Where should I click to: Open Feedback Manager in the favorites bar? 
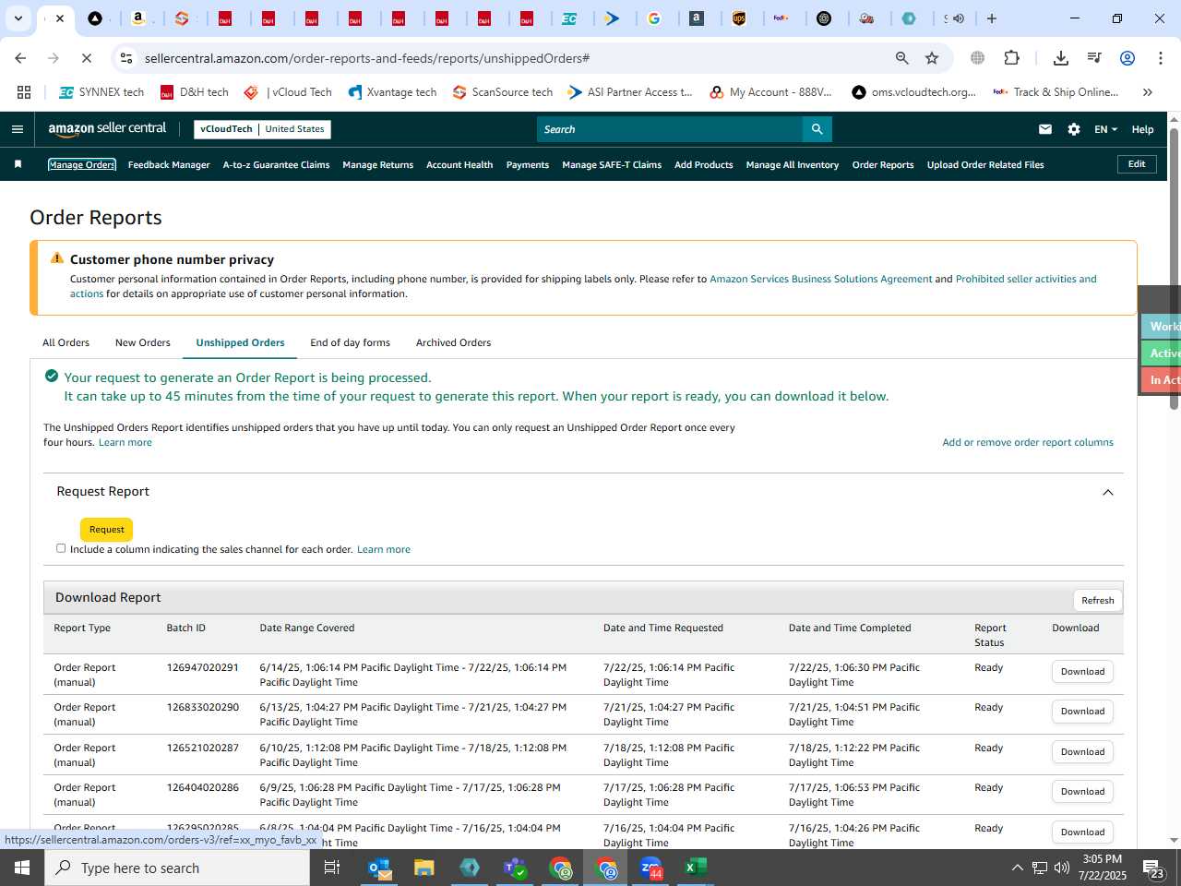tap(169, 164)
